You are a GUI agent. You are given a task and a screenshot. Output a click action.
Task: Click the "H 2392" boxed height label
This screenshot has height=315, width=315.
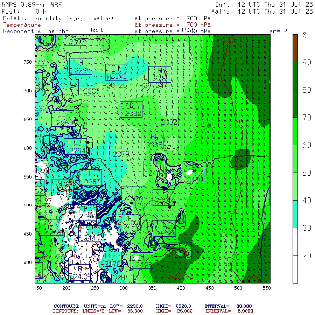[x=117, y=72]
